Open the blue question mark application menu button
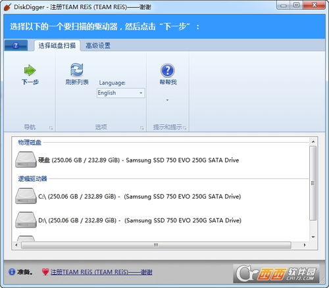The image size is (329, 288). coord(16,45)
